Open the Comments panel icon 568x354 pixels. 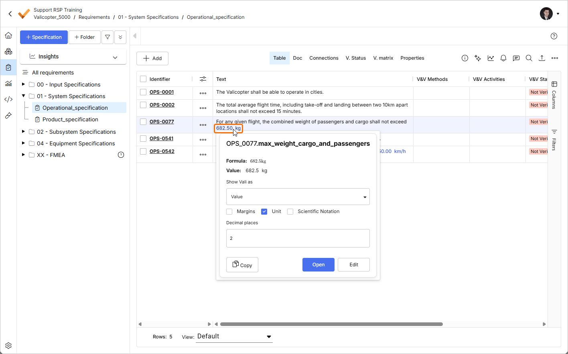point(516,58)
